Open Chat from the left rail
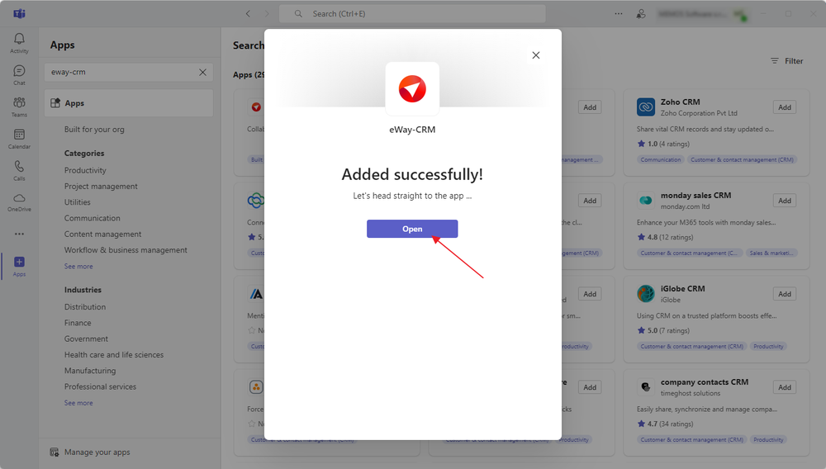The height and width of the screenshot is (469, 826). (x=19, y=75)
